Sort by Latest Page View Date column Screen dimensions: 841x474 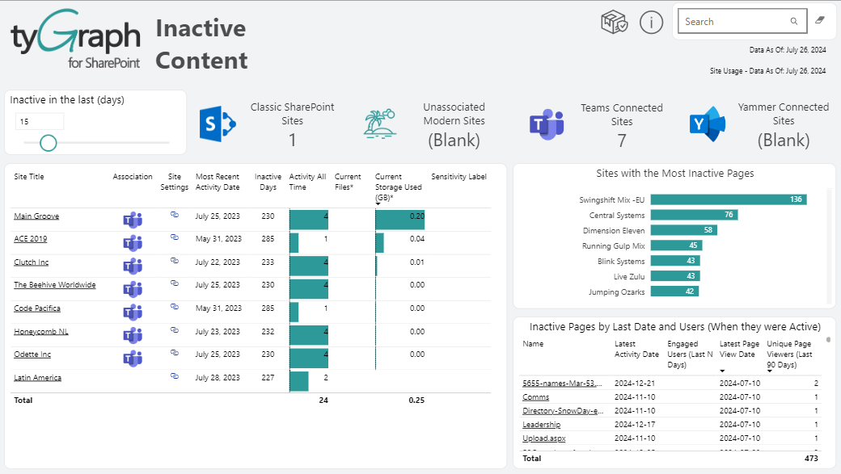pyautogui.click(x=739, y=354)
